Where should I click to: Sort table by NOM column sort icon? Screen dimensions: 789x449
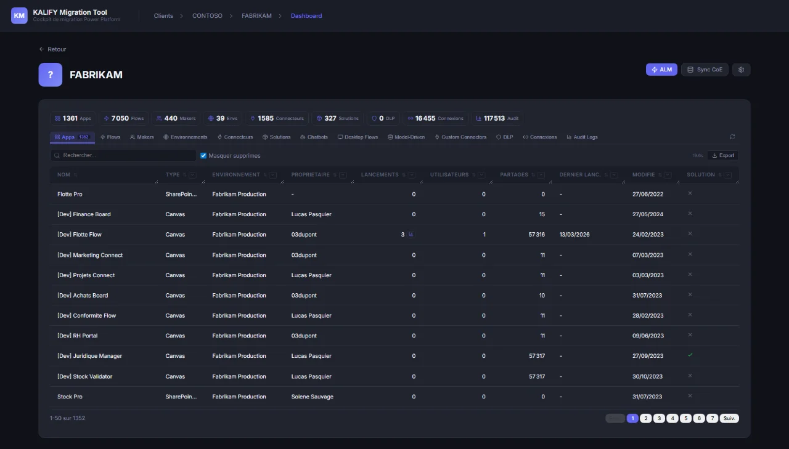coord(75,175)
